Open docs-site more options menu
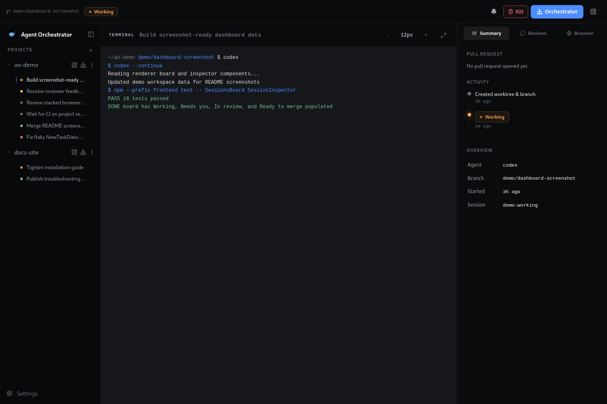 coord(92,152)
